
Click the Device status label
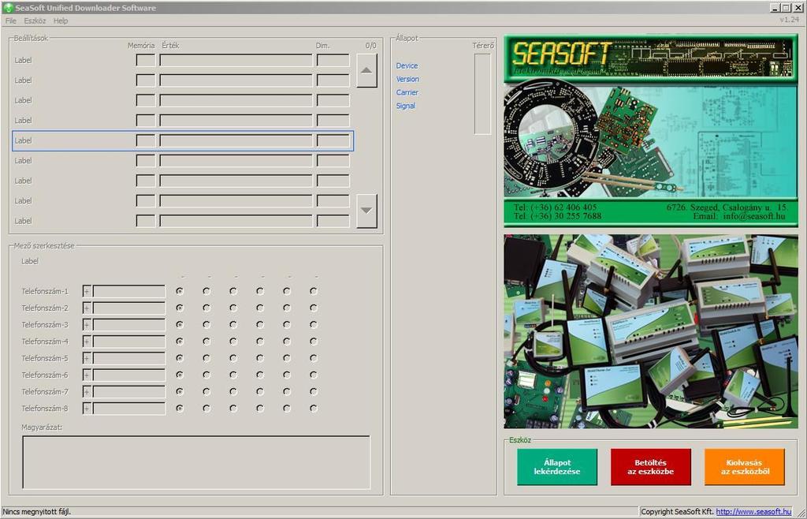[x=407, y=66]
